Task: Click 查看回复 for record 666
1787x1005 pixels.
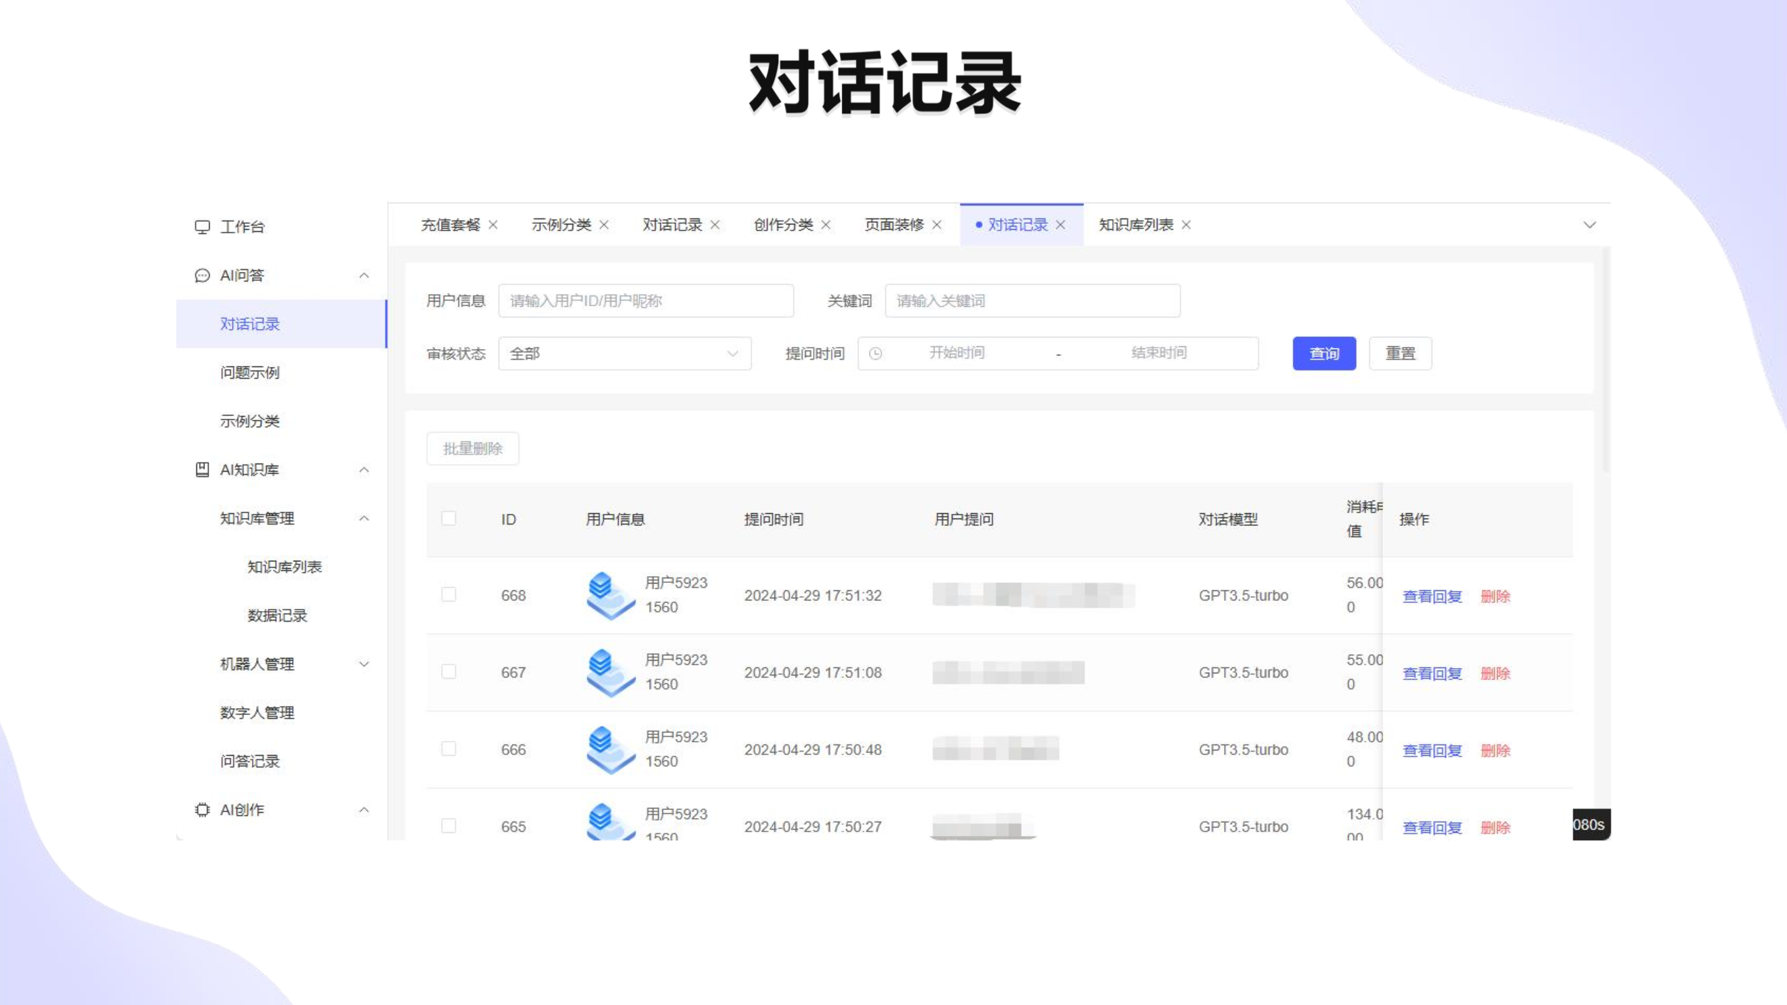Action: pyautogui.click(x=1432, y=750)
